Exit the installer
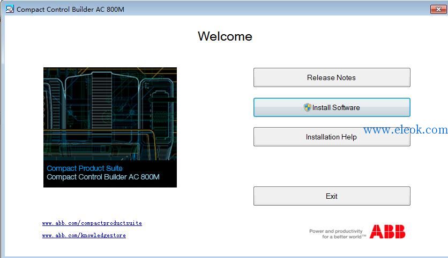The height and width of the screenshot is (258, 448). coord(332,196)
